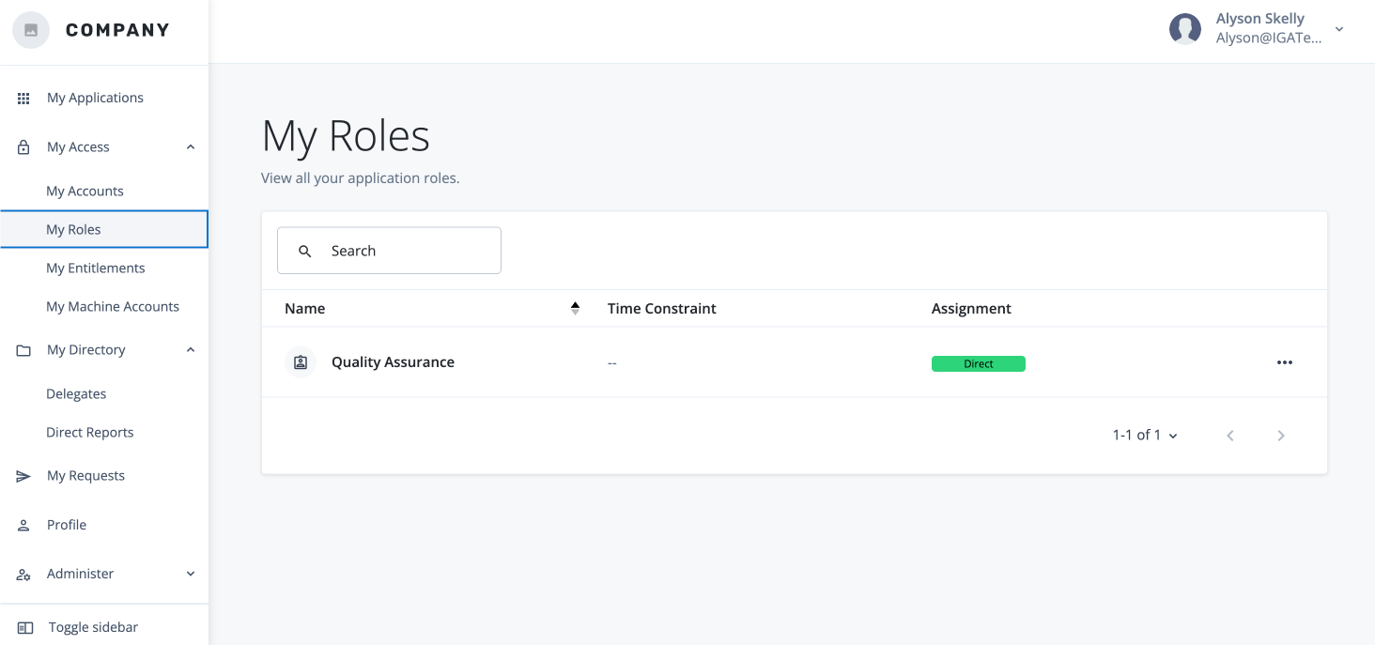Click the Quality Assurance role badge icon
The width and height of the screenshot is (1375, 645).
tap(301, 362)
